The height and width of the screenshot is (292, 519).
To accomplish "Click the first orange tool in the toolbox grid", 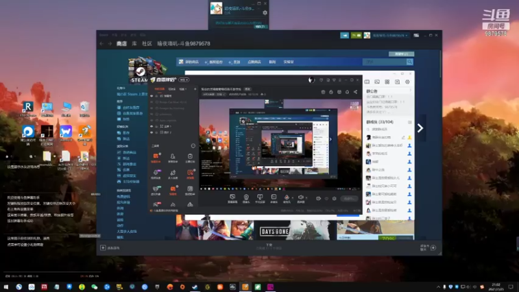I will (x=156, y=158).
